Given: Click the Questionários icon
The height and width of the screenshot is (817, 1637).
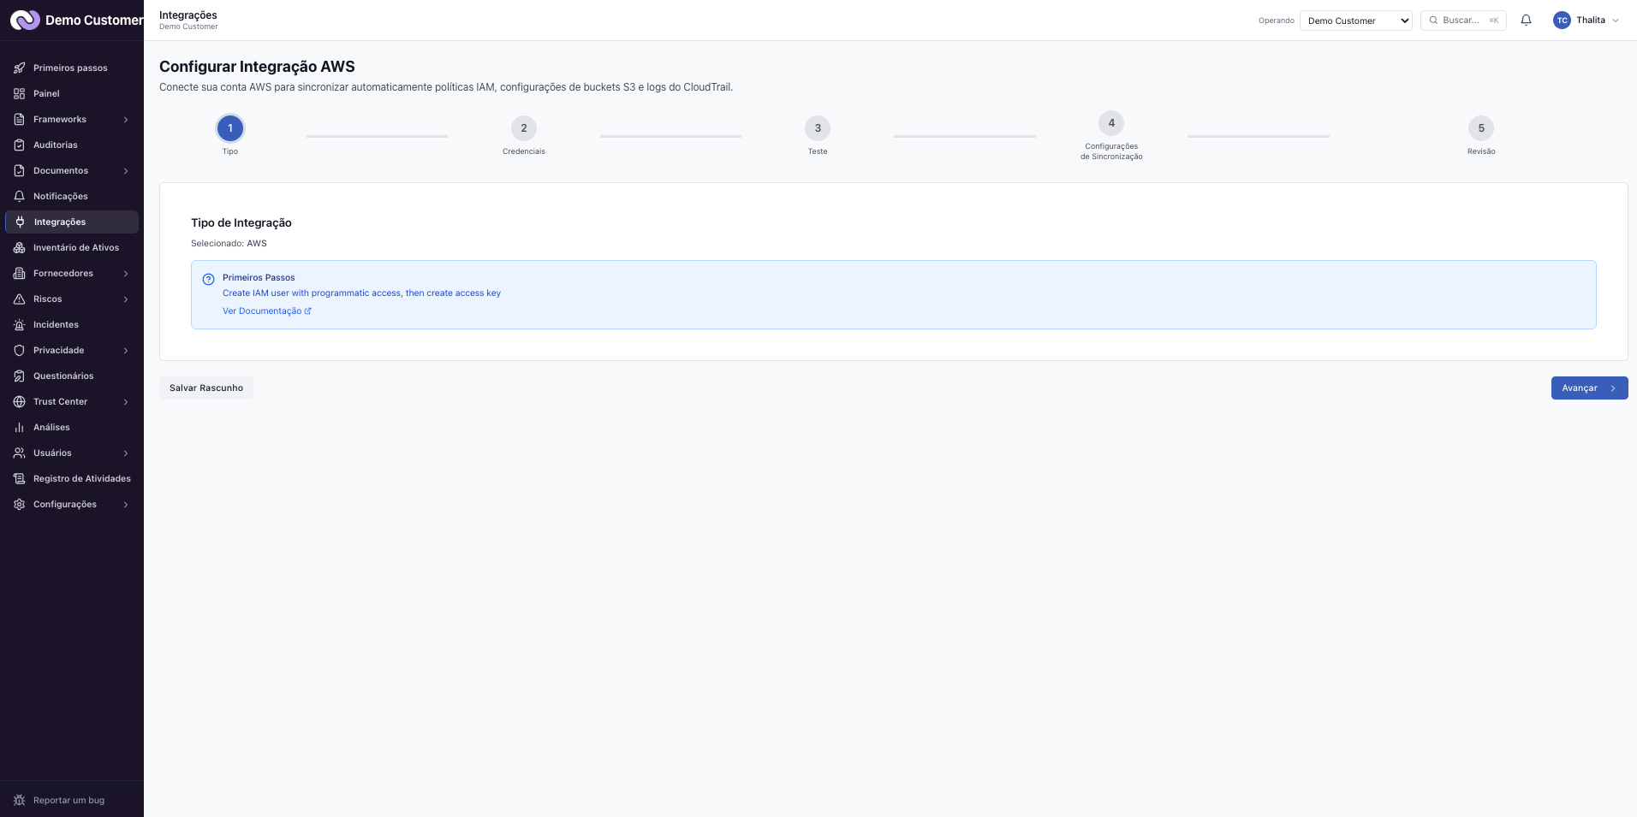Looking at the screenshot, I should pyautogui.click(x=19, y=376).
